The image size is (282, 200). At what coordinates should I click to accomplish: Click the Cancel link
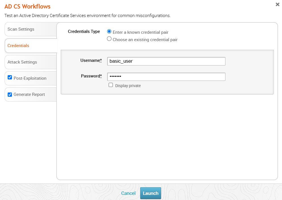pos(128,193)
